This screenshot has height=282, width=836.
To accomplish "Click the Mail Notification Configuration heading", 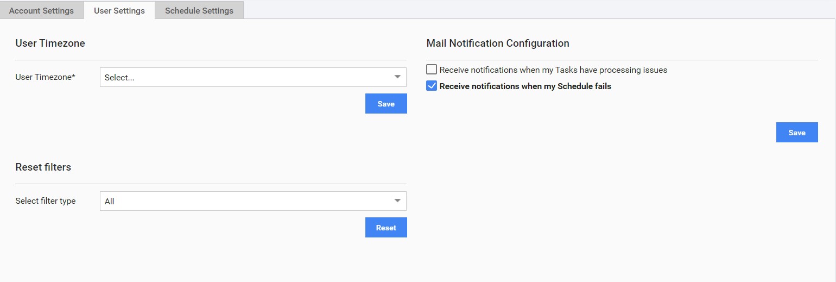I will (x=498, y=43).
